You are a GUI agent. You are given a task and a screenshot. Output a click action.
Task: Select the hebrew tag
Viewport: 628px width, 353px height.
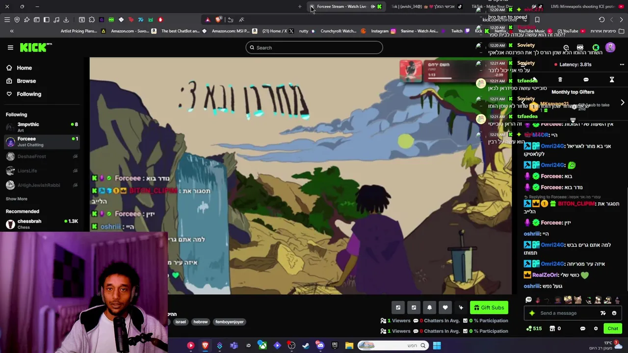point(200,322)
